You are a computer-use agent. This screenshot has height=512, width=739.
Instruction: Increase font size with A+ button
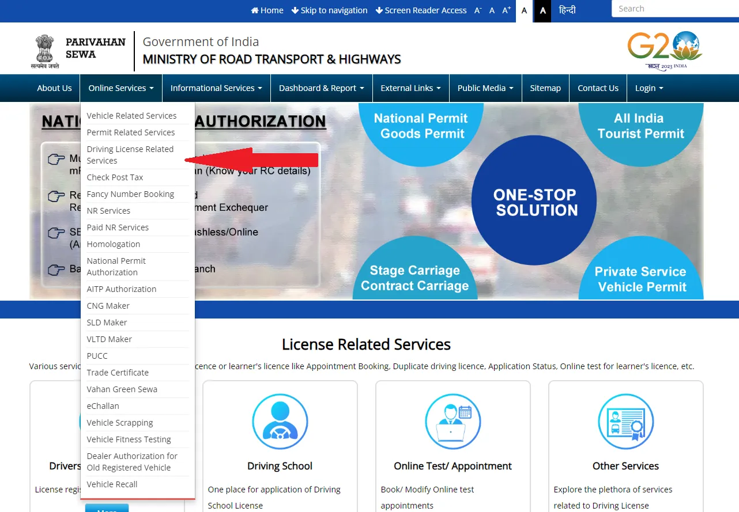[507, 10]
